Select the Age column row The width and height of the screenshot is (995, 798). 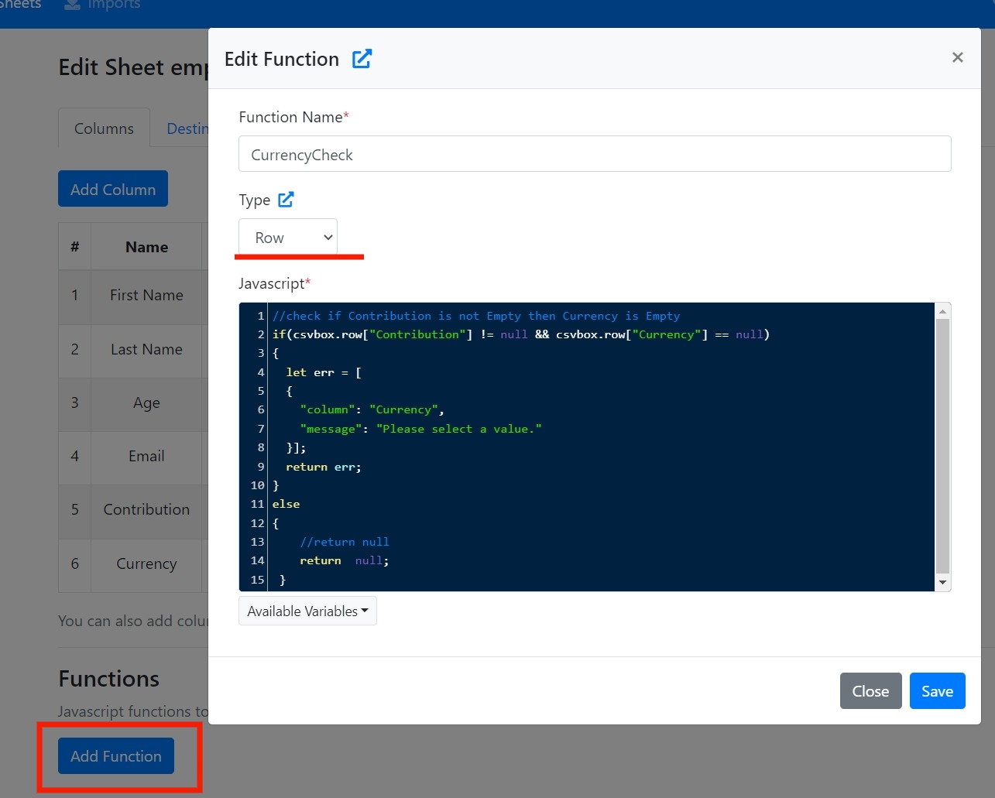click(x=133, y=402)
